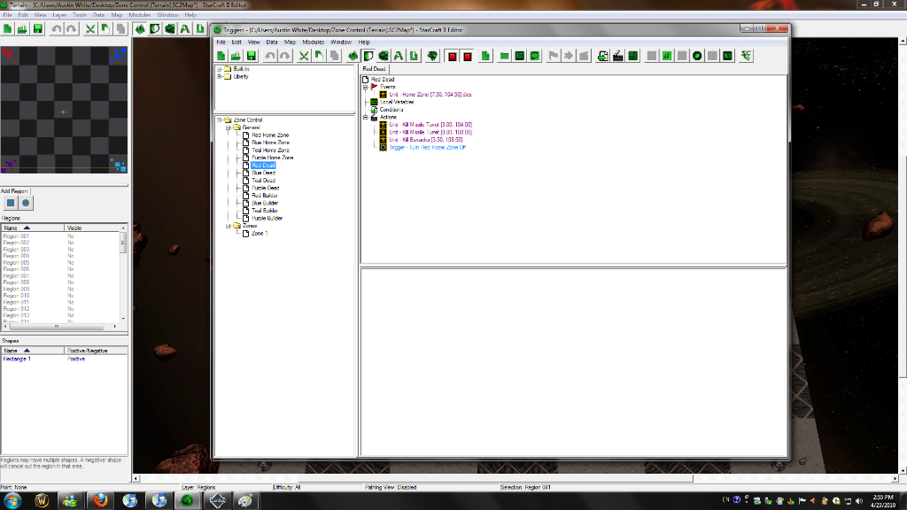
Task: Click Undo icon in Terrain window toolbar
Action: coord(56,28)
